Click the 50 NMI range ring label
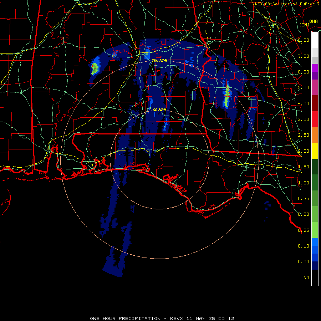The height and width of the screenshot is (321, 321). (159, 110)
